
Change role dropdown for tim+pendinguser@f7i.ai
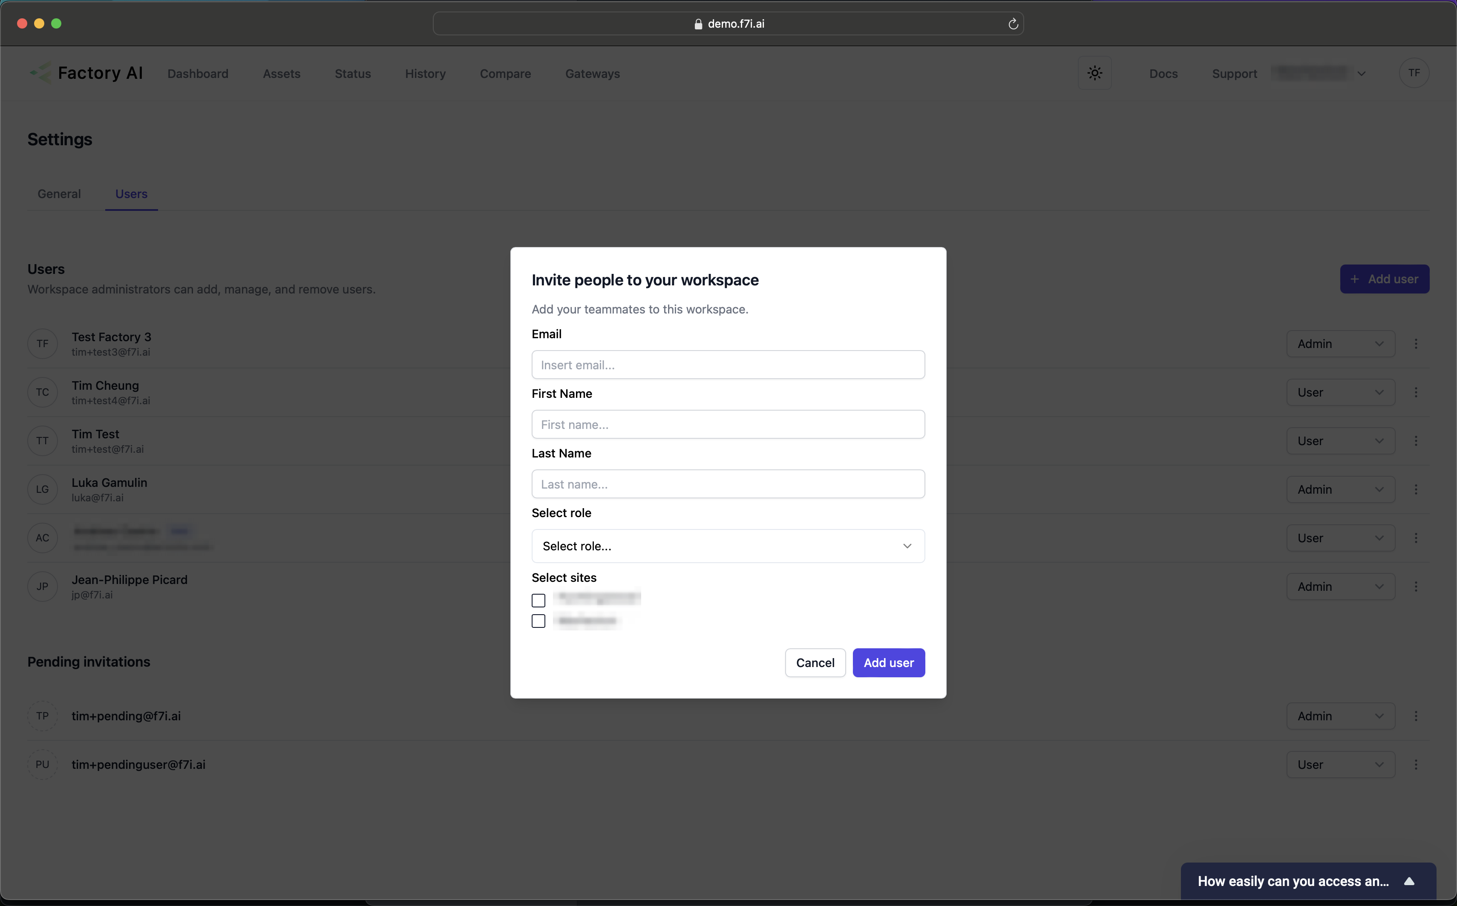click(1340, 765)
